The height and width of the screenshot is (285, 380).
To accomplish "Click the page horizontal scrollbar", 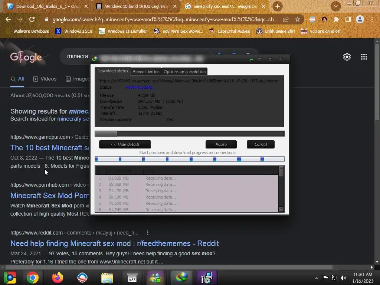I will [169, 267].
